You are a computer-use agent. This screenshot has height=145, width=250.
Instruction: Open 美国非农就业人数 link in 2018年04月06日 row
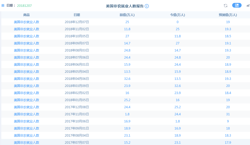click(x=26, y=79)
